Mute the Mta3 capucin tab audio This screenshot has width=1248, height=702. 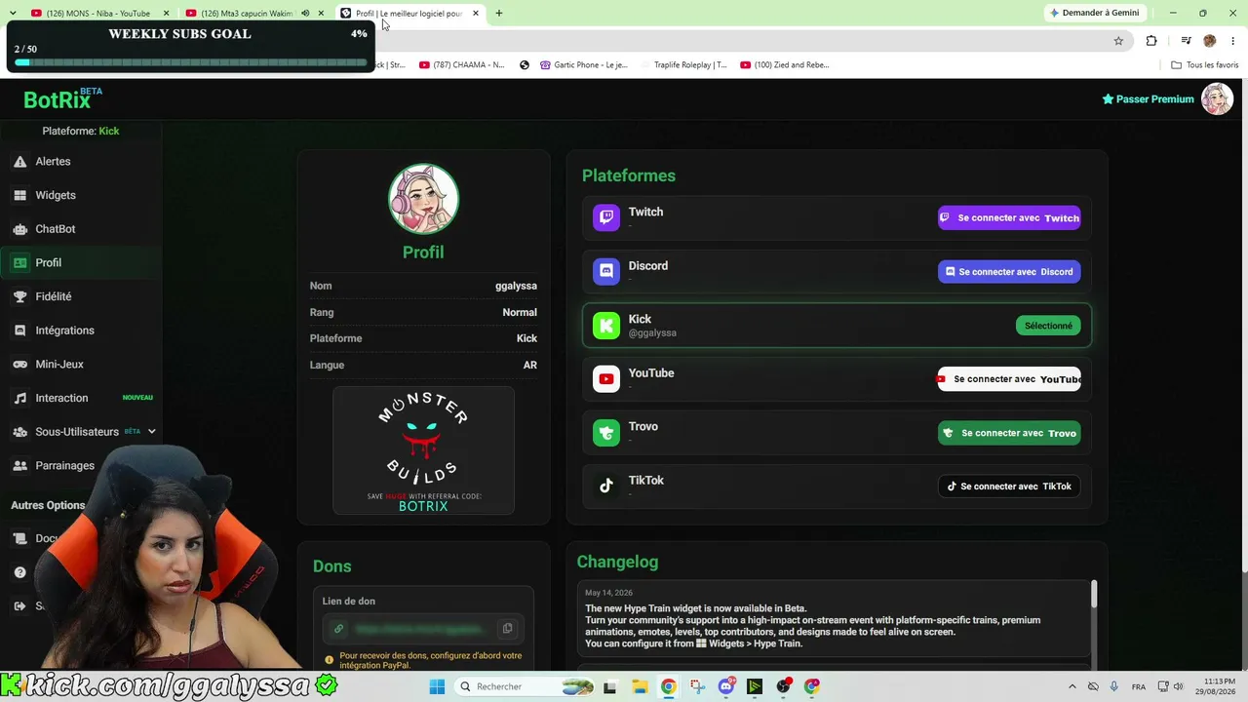pyautogui.click(x=305, y=14)
